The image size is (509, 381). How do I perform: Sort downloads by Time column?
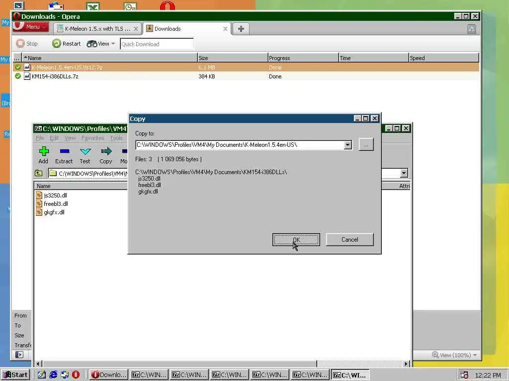374,58
